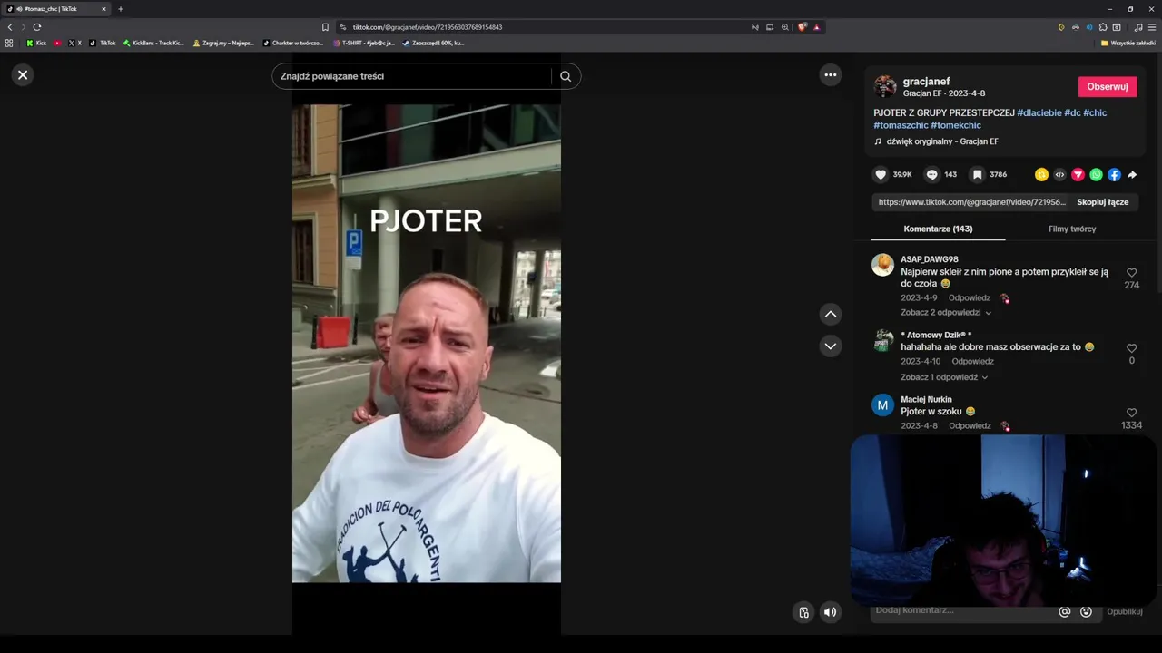Open ASAP_DAWG98 commenter avatar
Image resolution: width=1162 pixels, height=653 pixels.
coord(882,265)
